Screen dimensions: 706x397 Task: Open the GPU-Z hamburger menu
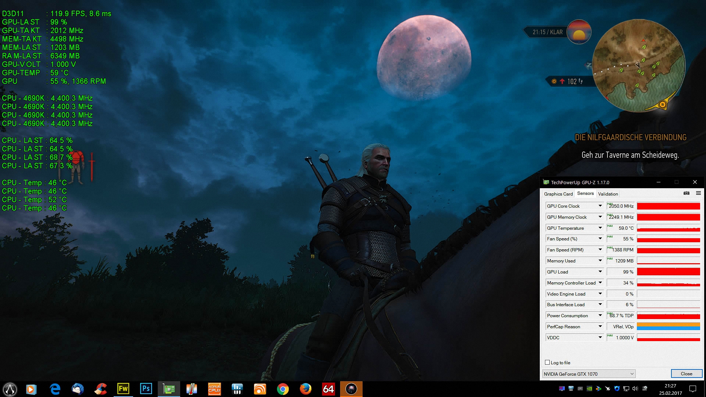[x=698, y=193]
